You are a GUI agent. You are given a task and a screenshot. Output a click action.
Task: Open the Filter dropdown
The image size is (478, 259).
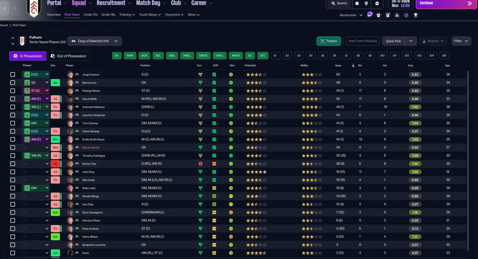click(x=462, y=41)
